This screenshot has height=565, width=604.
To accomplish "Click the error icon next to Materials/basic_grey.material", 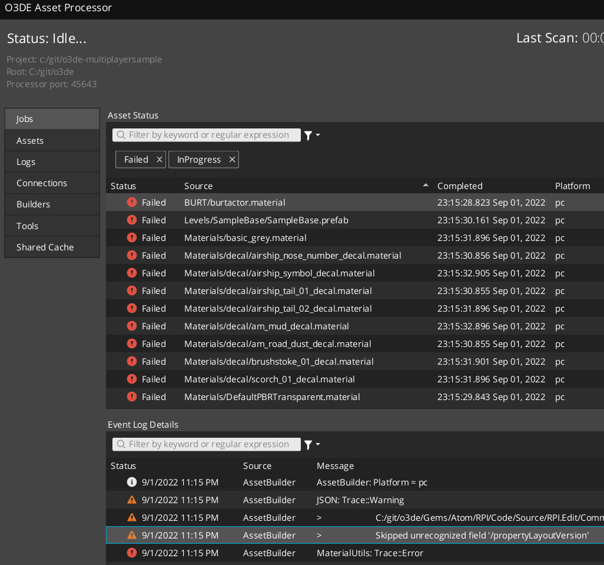I will [132, 237].
